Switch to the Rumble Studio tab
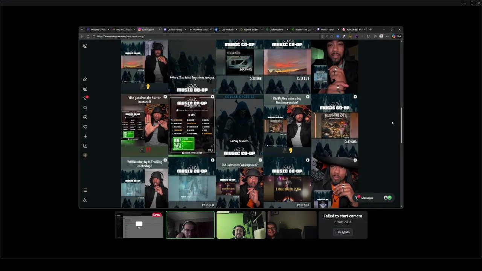The image size is (482, 271). [251, 29]
